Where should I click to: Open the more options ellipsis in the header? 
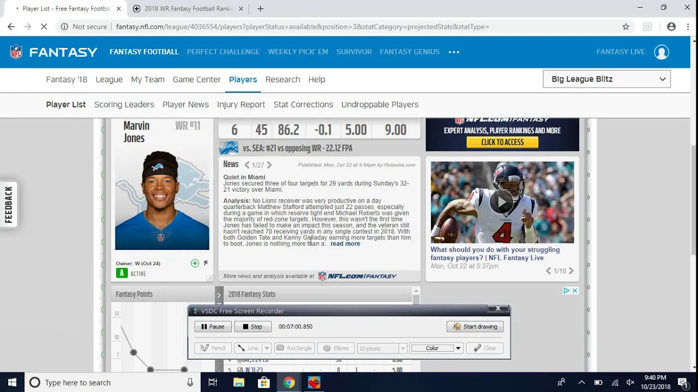[454, 52]
